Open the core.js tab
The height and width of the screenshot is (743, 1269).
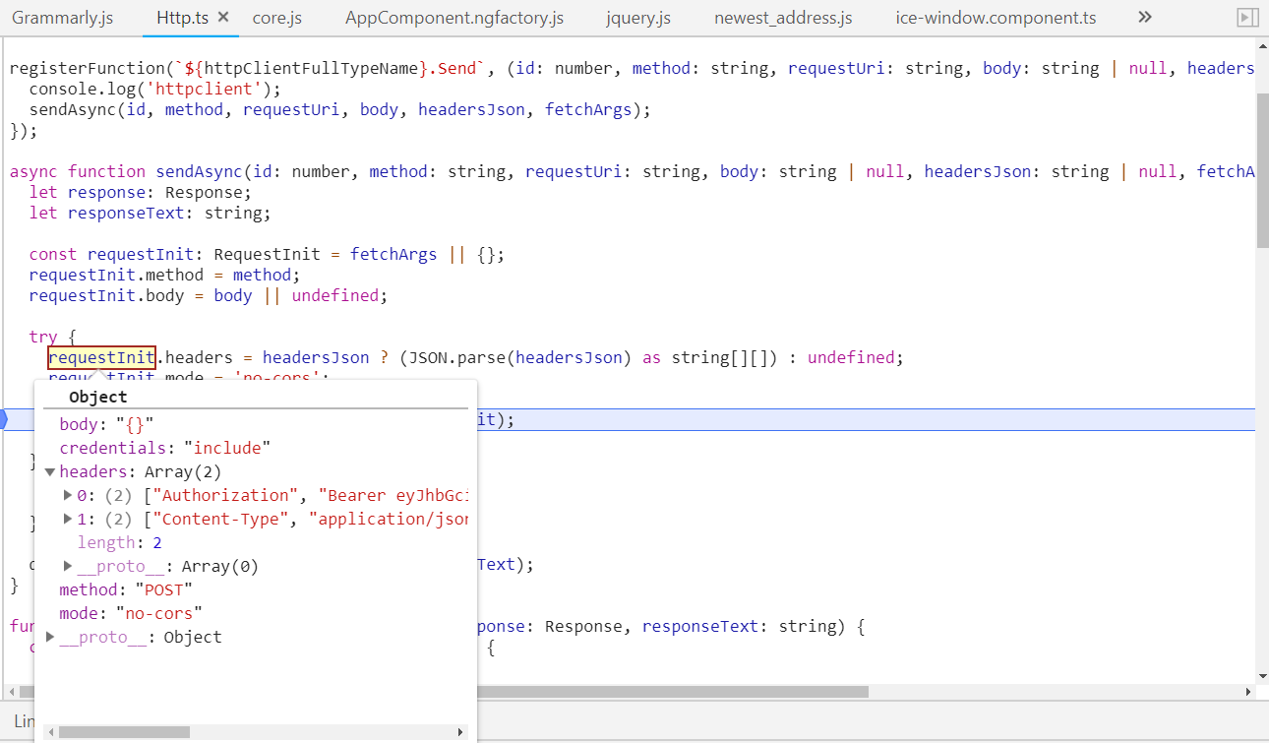tap(279, 17)
